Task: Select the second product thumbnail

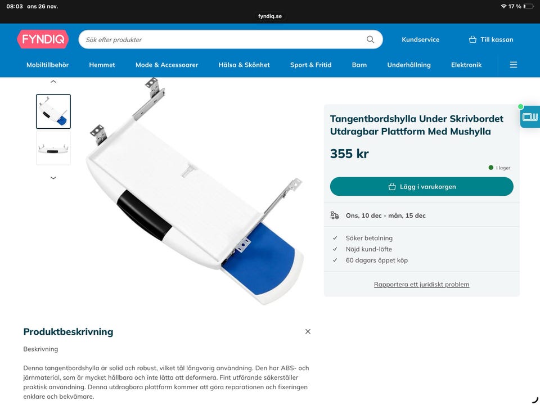Action: pyautogui.click(x=53, y=148)
